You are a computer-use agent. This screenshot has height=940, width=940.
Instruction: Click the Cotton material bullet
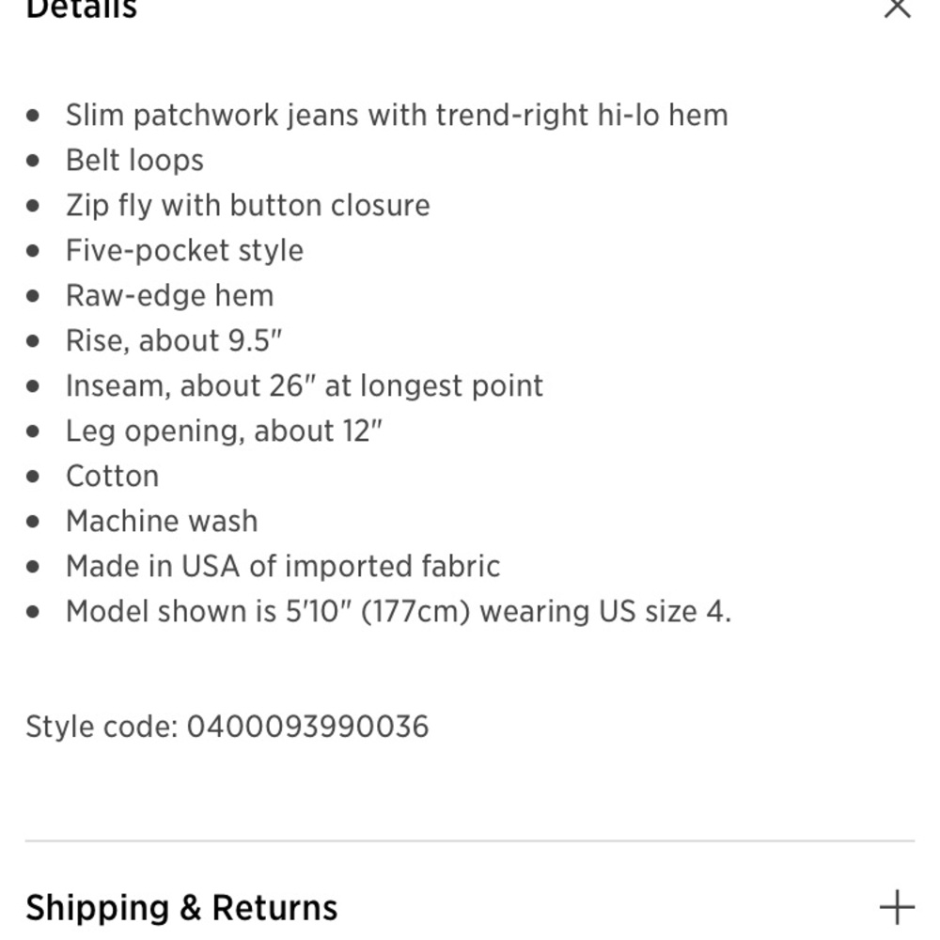pos(112,476)
